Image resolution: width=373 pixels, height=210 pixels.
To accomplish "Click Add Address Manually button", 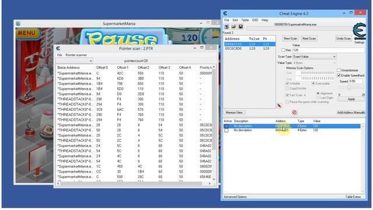I will pyautogui.click(x=351, y=113).
